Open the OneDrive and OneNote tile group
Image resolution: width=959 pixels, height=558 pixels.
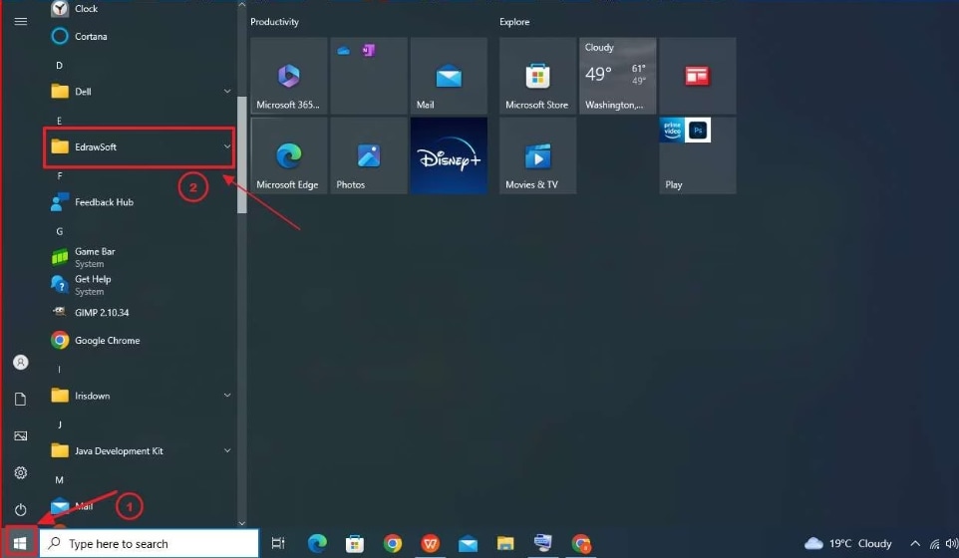369,76
